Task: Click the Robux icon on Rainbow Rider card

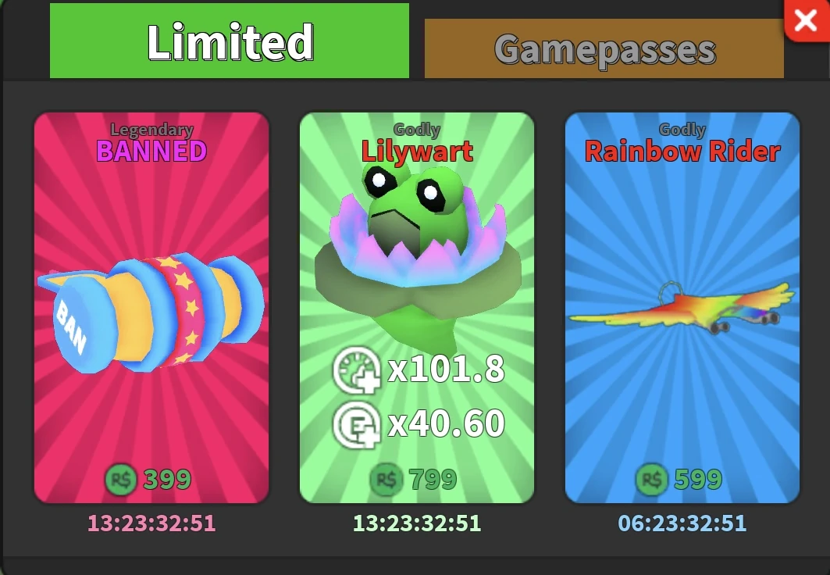Action: click(x=652, y=479)
